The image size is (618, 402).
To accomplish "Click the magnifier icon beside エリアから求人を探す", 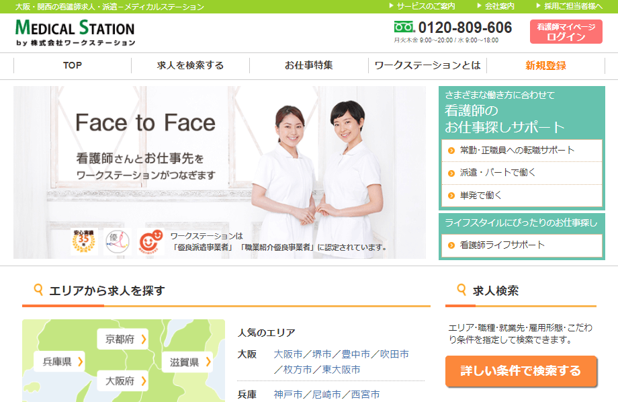I will [38, 290].
